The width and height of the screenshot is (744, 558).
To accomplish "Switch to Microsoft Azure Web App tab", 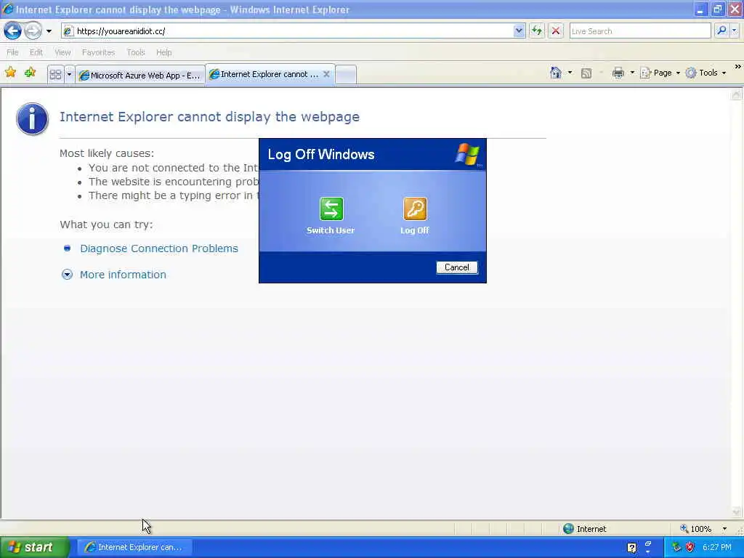I will pos(140,75).
